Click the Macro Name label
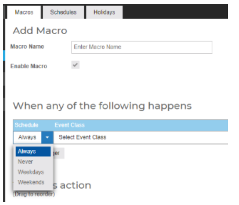The width and height of the screenshot is (239, 205). click(27, 47)
